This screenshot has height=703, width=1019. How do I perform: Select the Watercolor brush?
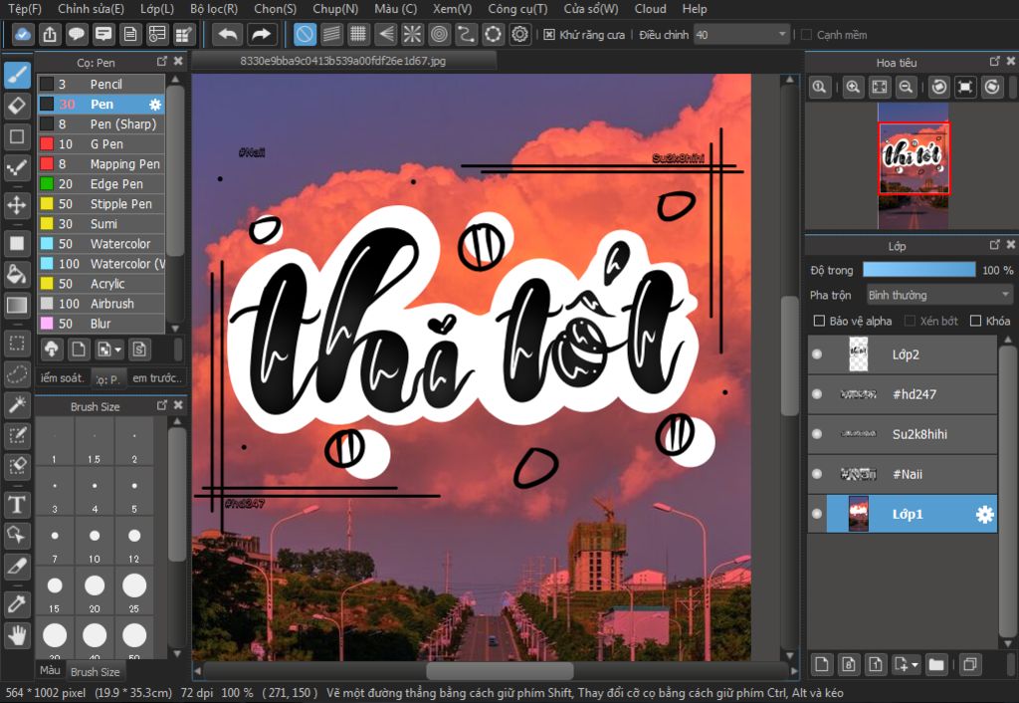coord(101,244)
